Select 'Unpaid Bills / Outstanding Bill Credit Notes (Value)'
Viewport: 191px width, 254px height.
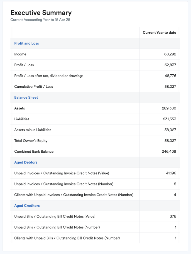pos(55,217)
